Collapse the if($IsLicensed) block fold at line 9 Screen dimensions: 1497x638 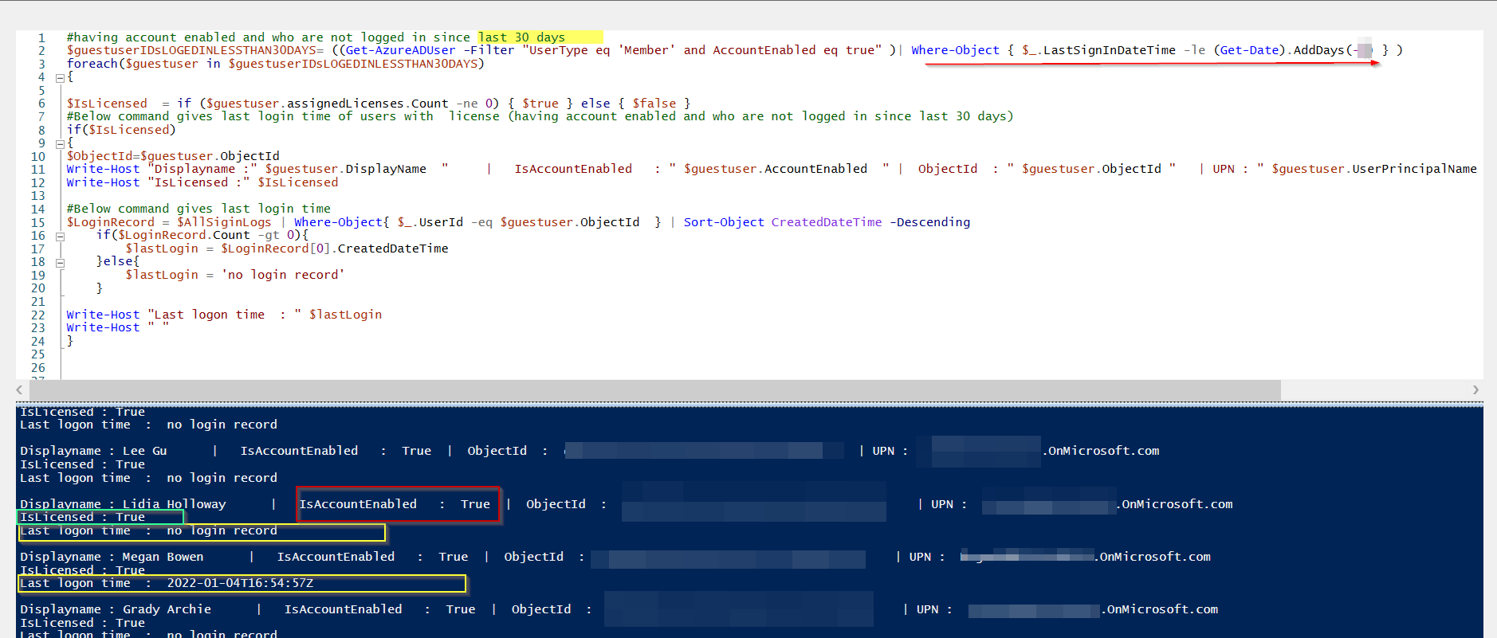pyautogui.click(x=60, y=143)
